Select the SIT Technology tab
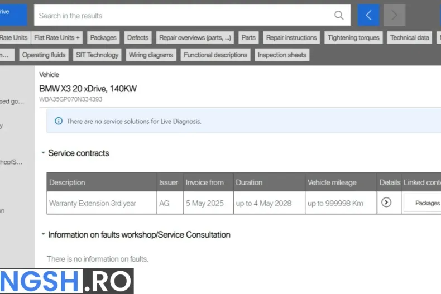The width and height of the screenshot is (441, 294). [x=97, y=55]
